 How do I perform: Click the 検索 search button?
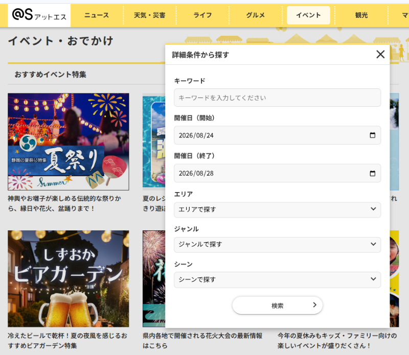coord(277,305)
